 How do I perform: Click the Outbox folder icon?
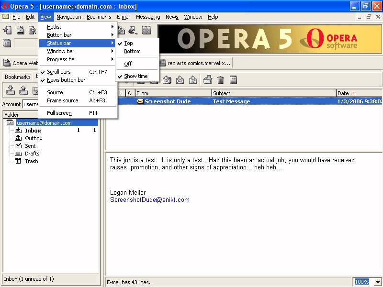[18, 138]
